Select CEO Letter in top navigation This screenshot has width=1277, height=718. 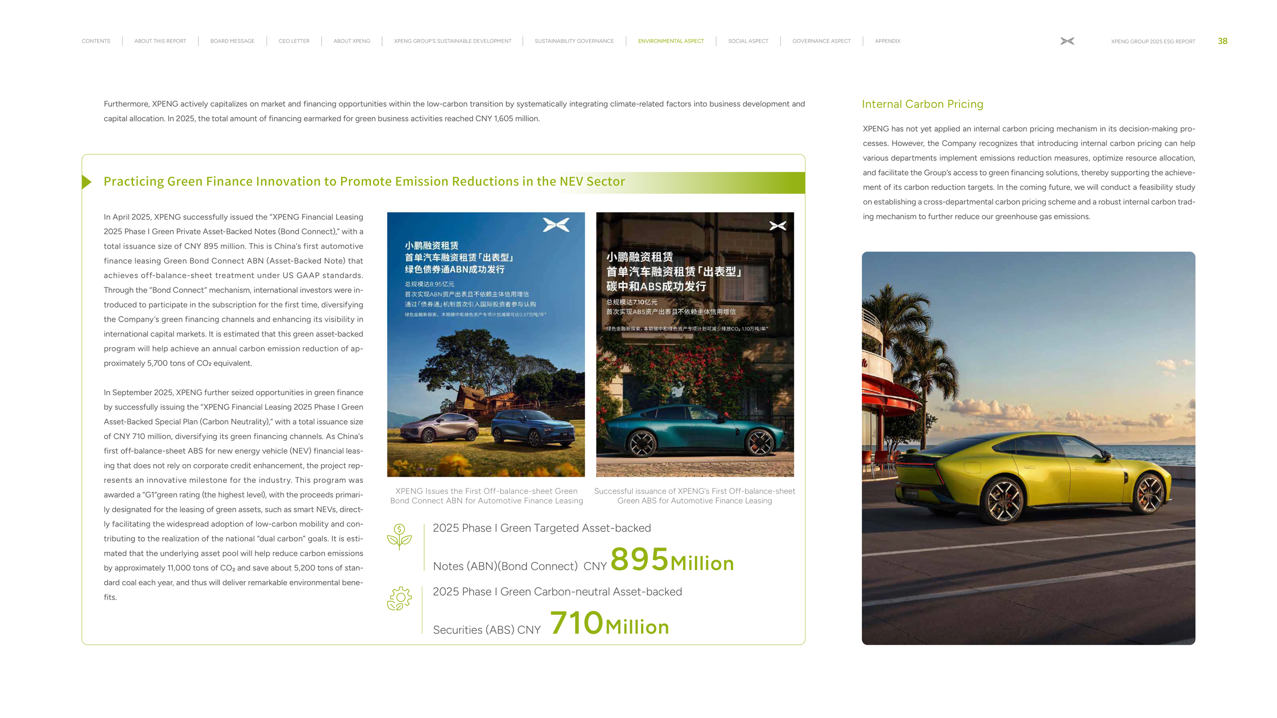click(294, 41)
